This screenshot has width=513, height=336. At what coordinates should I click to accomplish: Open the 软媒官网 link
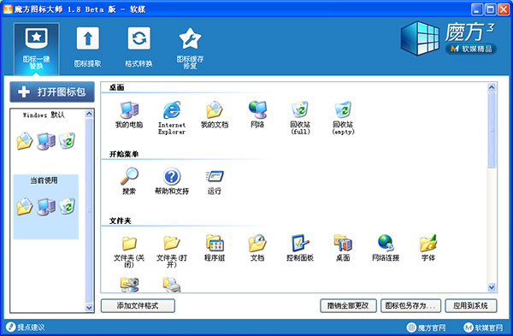[483, 327]
